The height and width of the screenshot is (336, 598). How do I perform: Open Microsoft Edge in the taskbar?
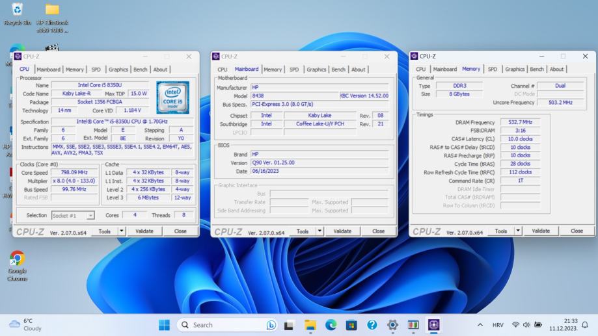(x=331, y=324)
